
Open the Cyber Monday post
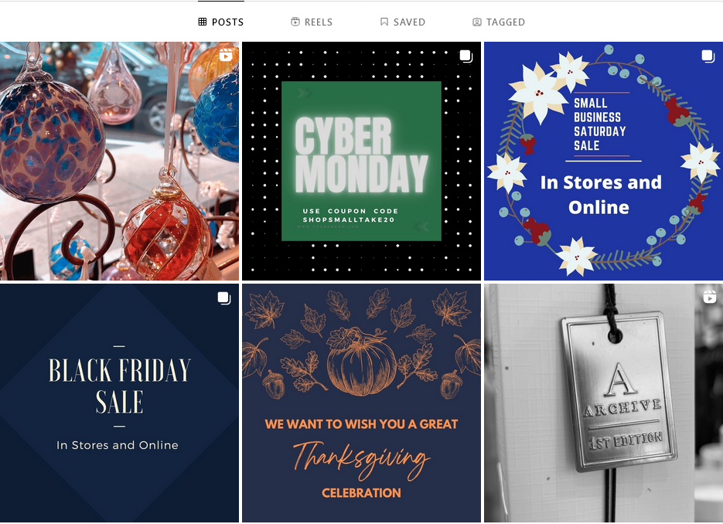362,161
